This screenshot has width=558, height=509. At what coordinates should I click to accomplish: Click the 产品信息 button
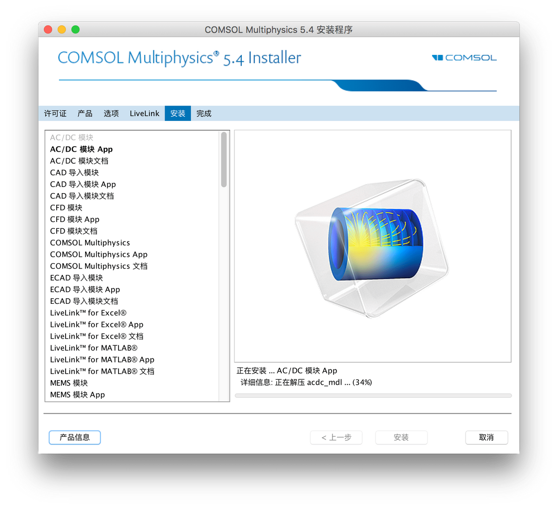point(75,437)
